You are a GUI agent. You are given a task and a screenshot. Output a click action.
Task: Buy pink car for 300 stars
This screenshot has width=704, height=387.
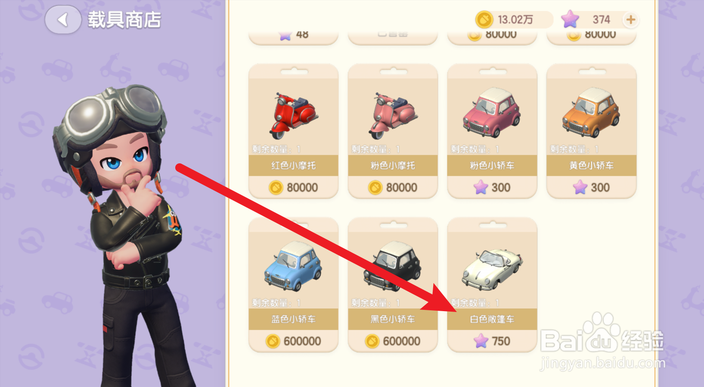[x=492, y=187]
